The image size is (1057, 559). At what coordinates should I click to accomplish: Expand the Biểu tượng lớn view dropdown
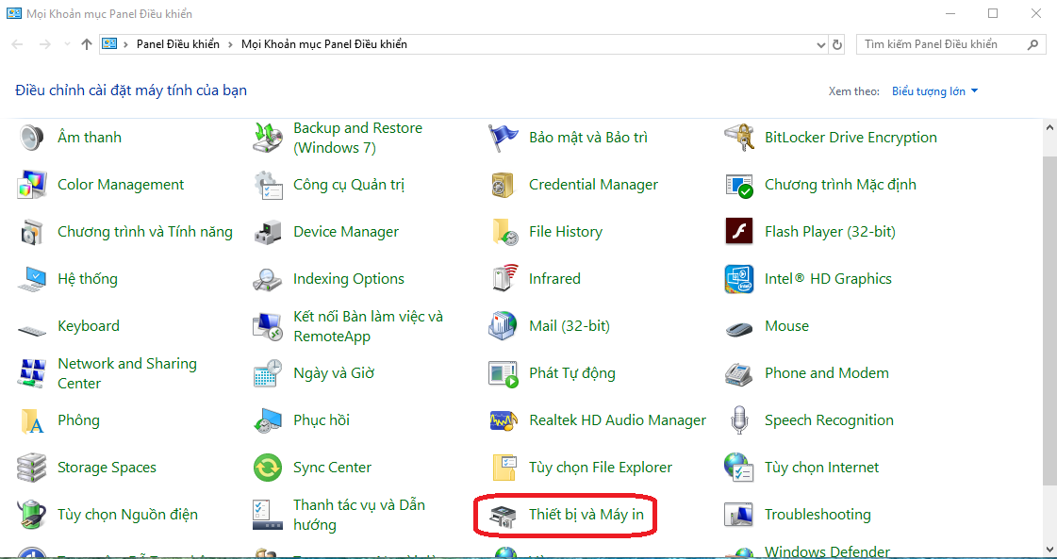click(x=974, y=91)
